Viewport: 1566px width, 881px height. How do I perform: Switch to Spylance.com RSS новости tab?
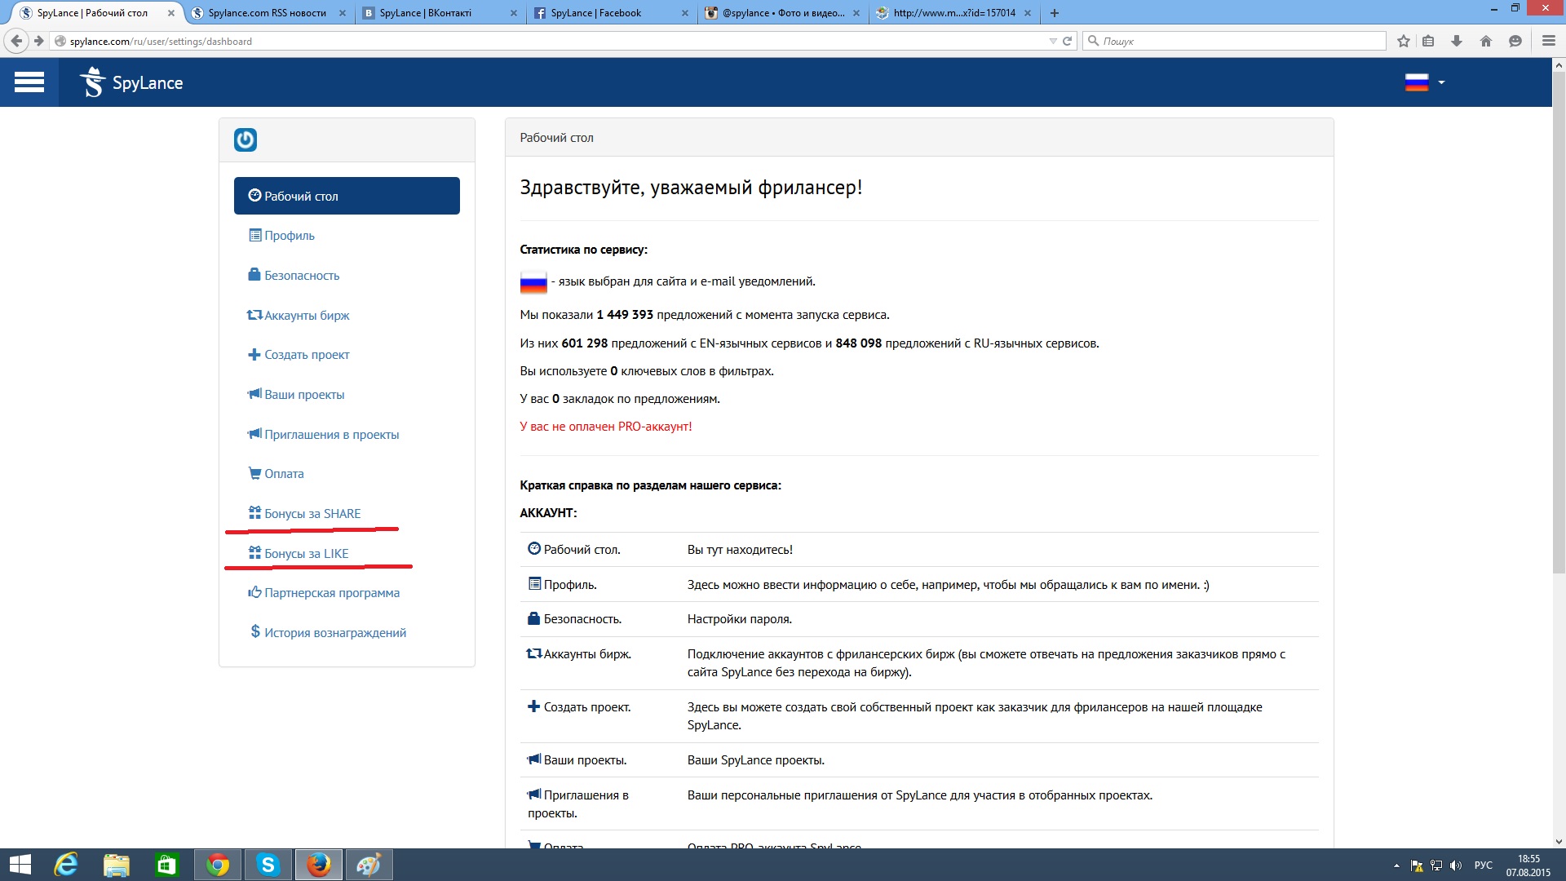267,13
